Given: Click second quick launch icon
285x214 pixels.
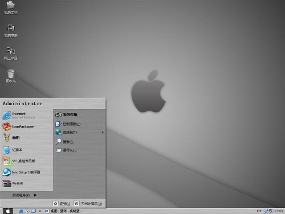Looking at the screenshot, I should 27,211.
